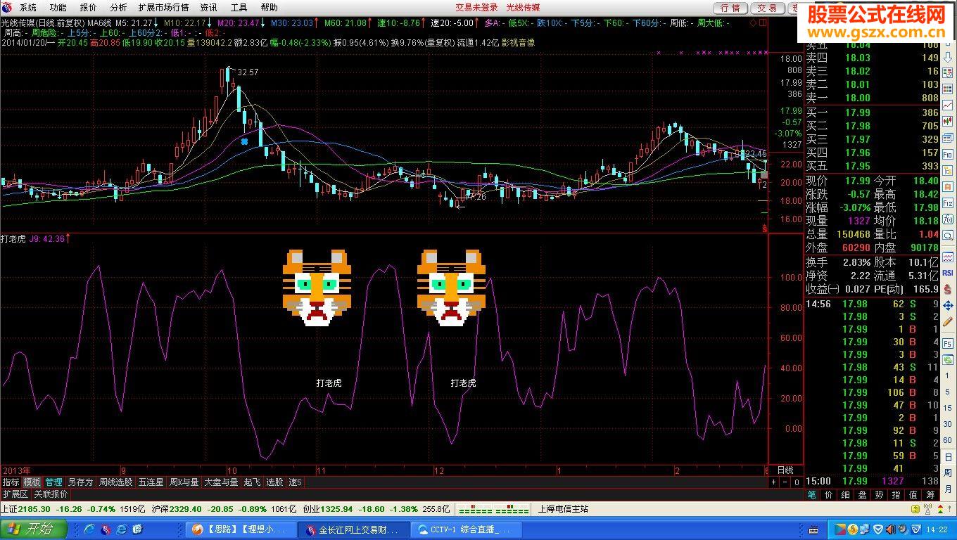Select the 模板 bottom tab
This screenshot has width=957, height=540.
coord(32,482)
